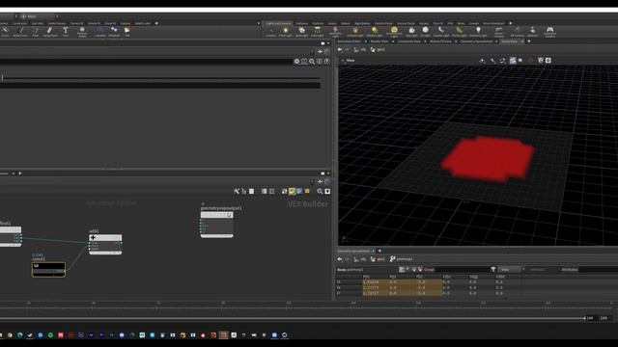The width and height of the screenshot is (618, 347).
Task: Toggle the highlighted view mode in viewport toolbar
Action: (513, 60)
